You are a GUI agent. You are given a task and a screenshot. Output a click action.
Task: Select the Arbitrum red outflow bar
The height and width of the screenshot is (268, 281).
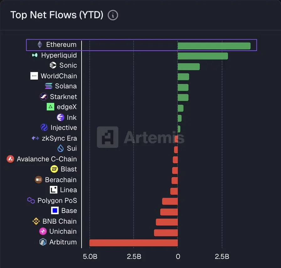(134, 243)
